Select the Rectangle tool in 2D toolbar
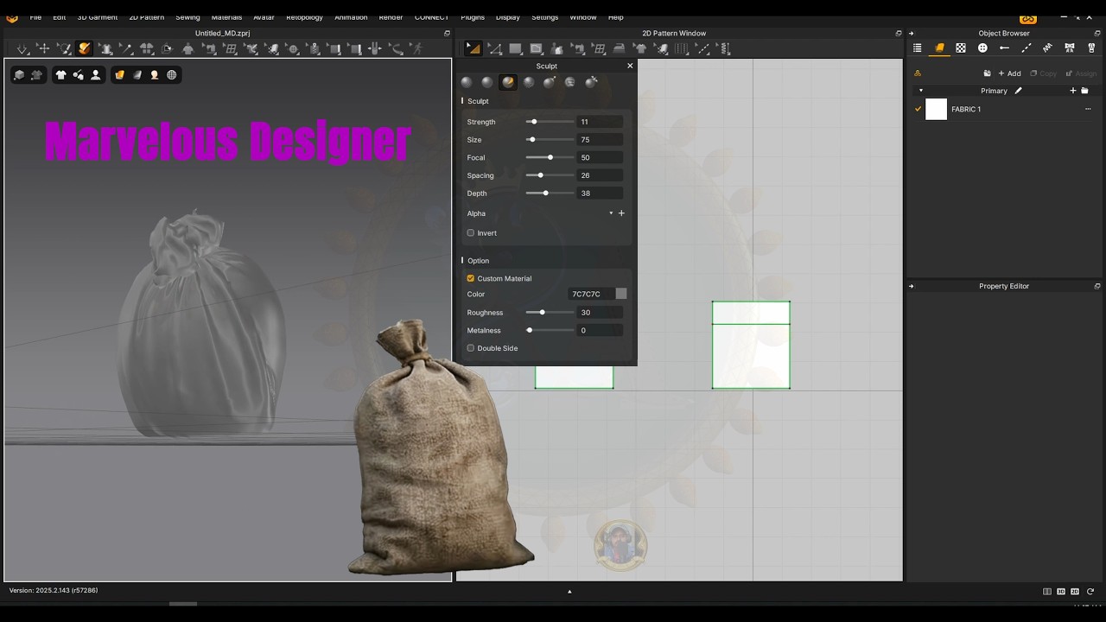Screen dimensions: 1106x622 click(x=515, y=49)
